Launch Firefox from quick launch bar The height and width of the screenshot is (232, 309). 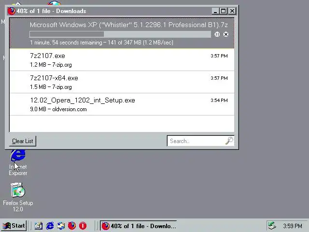pos(72,226)
